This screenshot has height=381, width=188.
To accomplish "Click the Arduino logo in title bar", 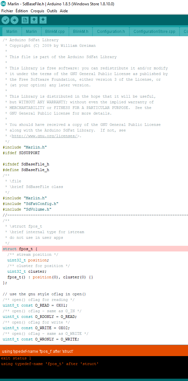I will pyautogui.click(x=4, y=4).
